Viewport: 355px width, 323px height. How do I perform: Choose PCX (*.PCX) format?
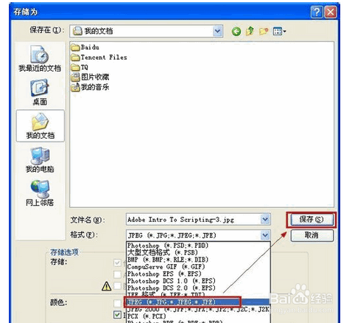pyautogui.click(x=198, y=316)
